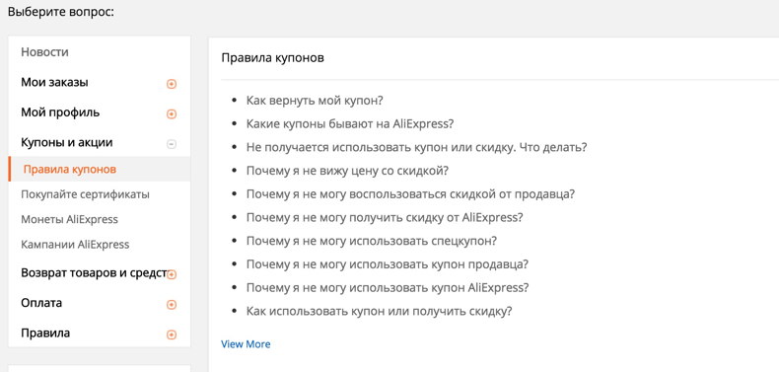Open Кампании AliExpress submenu item
This screenshot has height=372, width=779.
click(75, 245)
